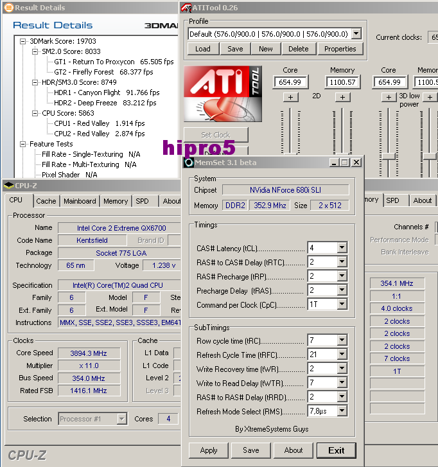Image resolution: width=438 pixels, height=467 pixels.
Task: Open the About tab in left CPU-Z
Action: coord(171,201)
